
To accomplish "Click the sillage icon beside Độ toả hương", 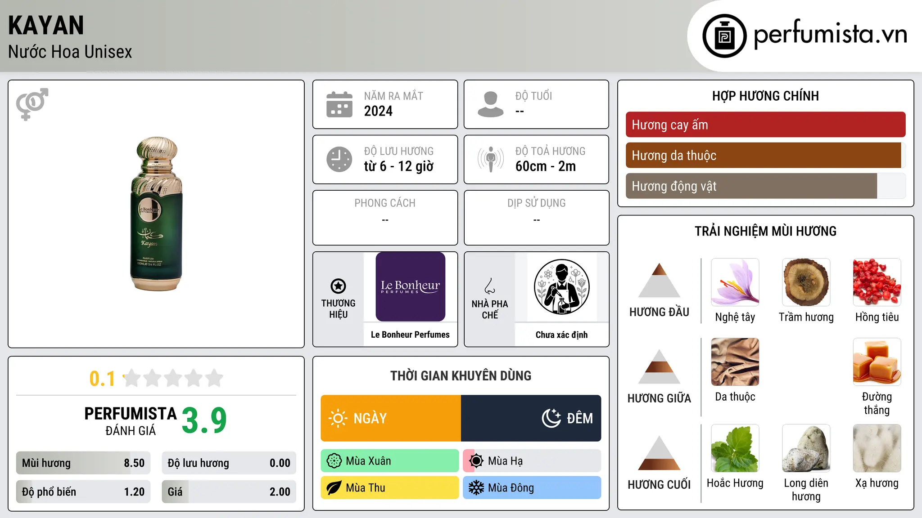I will 491,159.
